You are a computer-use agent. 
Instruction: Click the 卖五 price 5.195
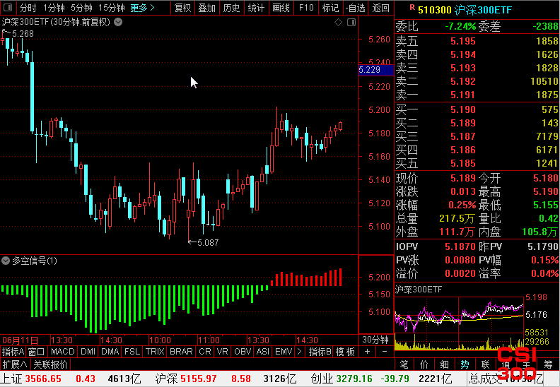[463, 41]
